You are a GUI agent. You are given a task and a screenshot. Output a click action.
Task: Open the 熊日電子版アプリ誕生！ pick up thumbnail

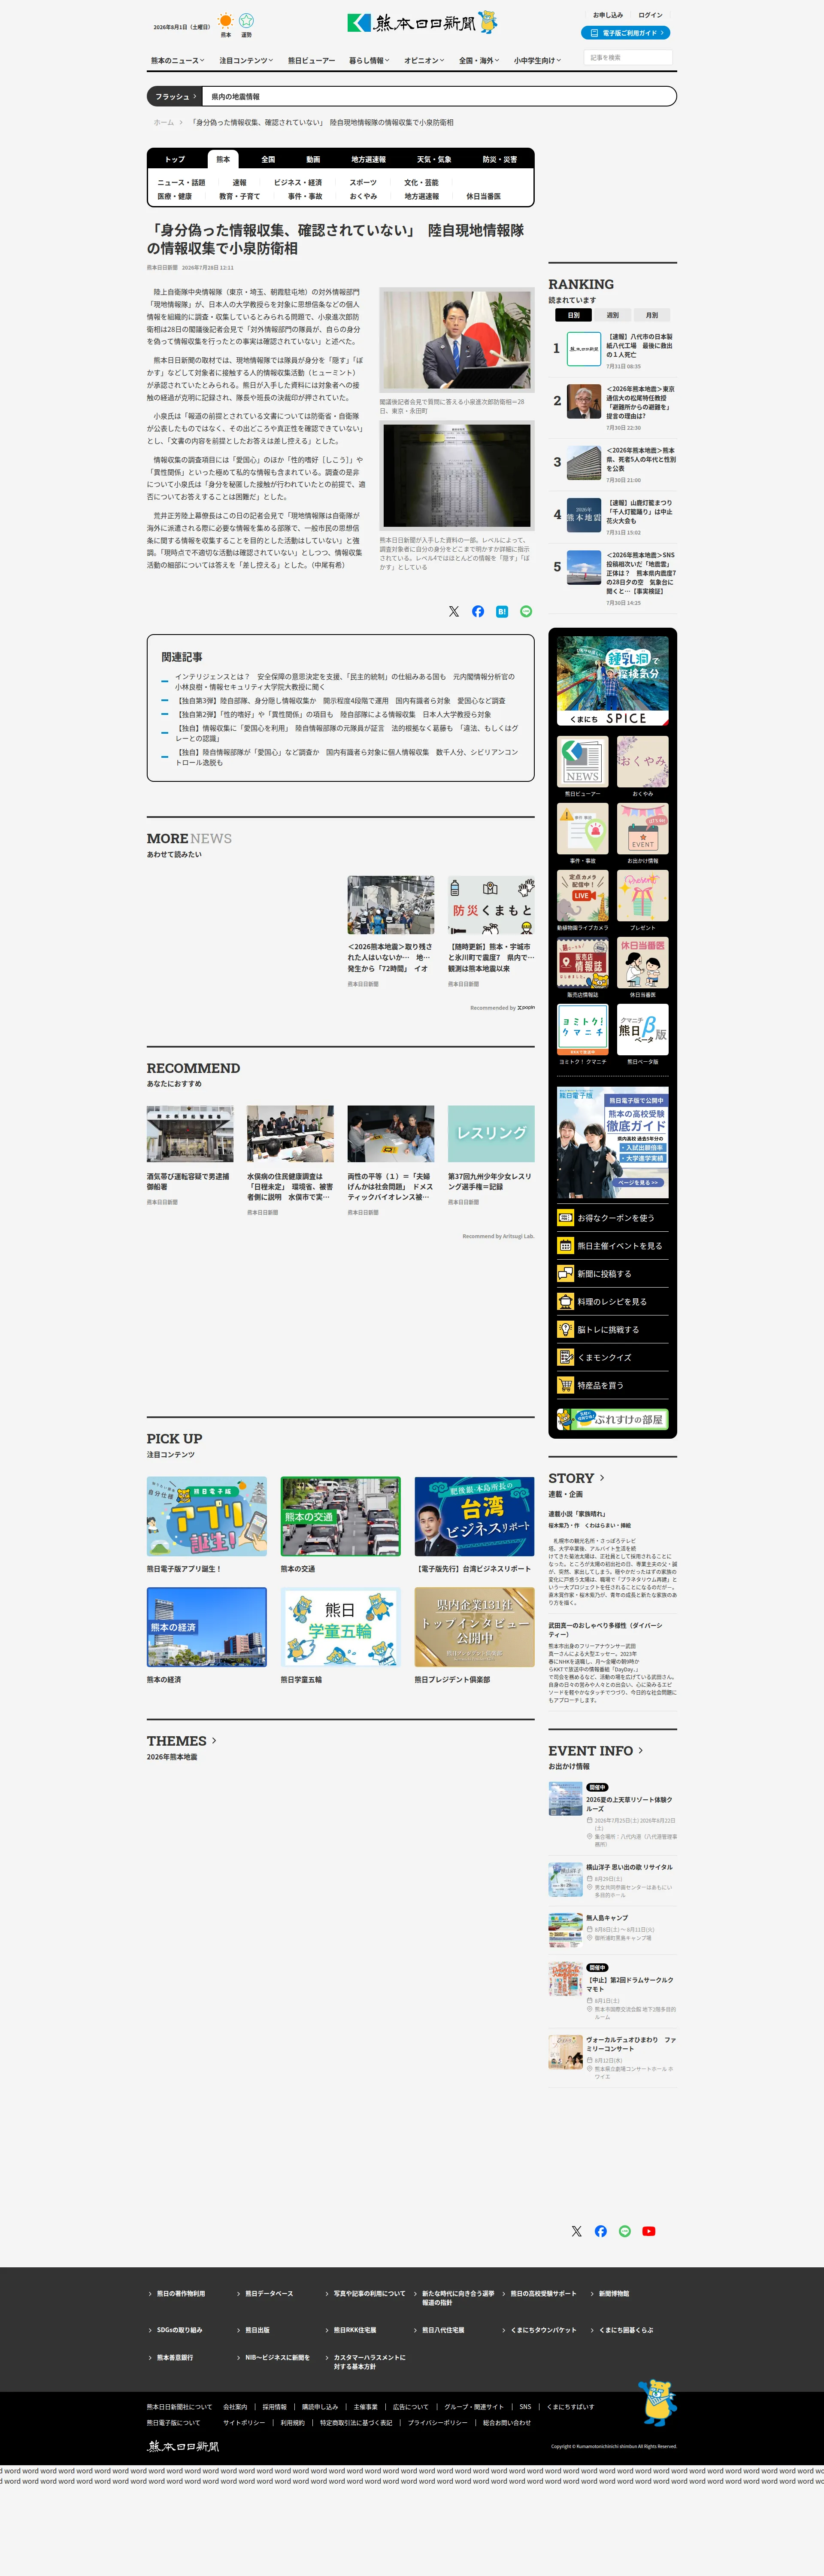(x=207, y=1517)
